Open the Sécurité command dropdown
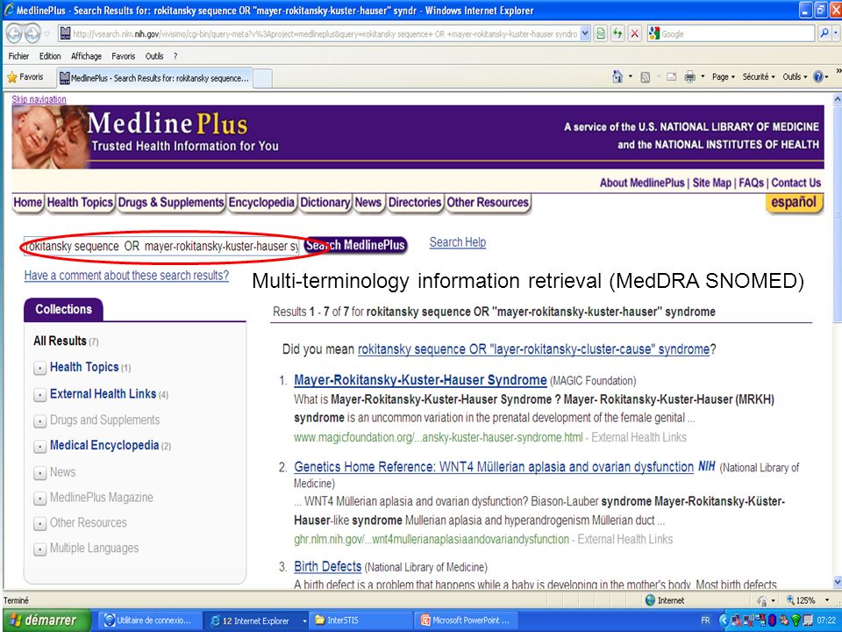Viewport: 842px width, 632px height. coord(759,77)
